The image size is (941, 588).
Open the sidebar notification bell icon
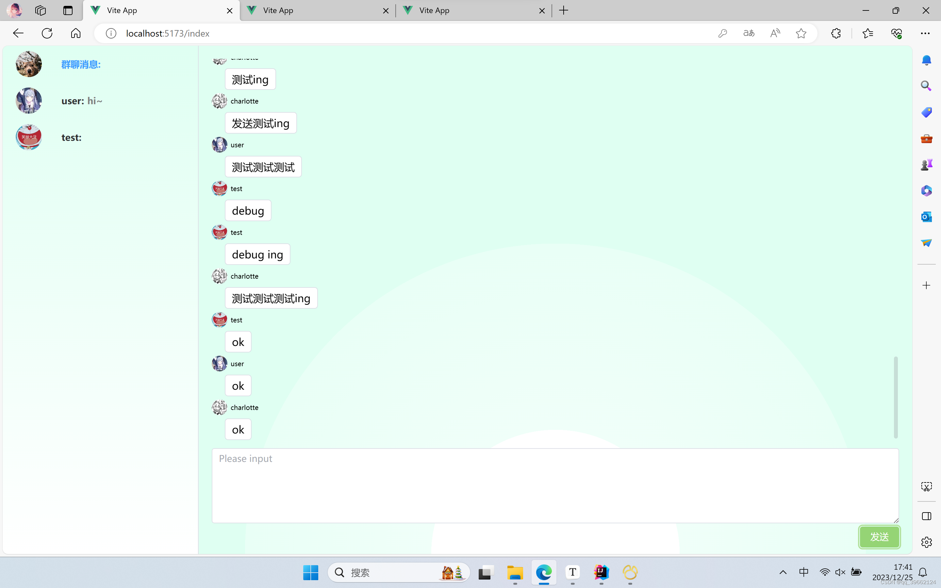pyautogui.click(x=926, y=60)
